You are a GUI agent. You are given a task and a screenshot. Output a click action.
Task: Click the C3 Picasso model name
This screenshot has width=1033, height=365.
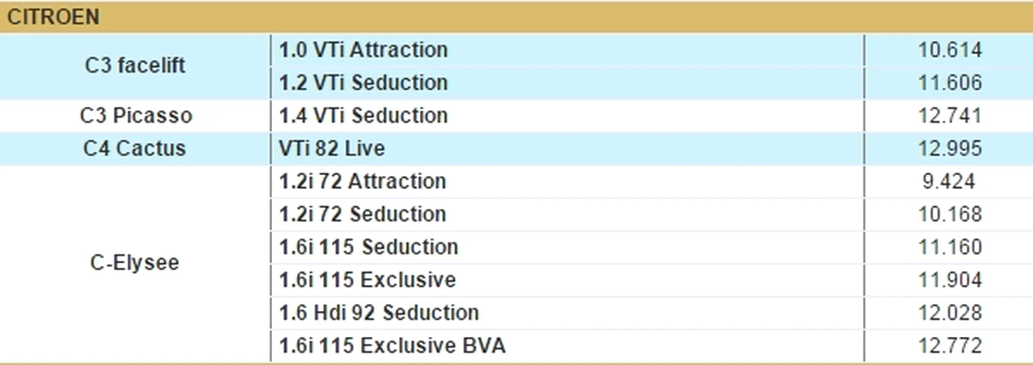pyautogui.click(x=136, y=115)
